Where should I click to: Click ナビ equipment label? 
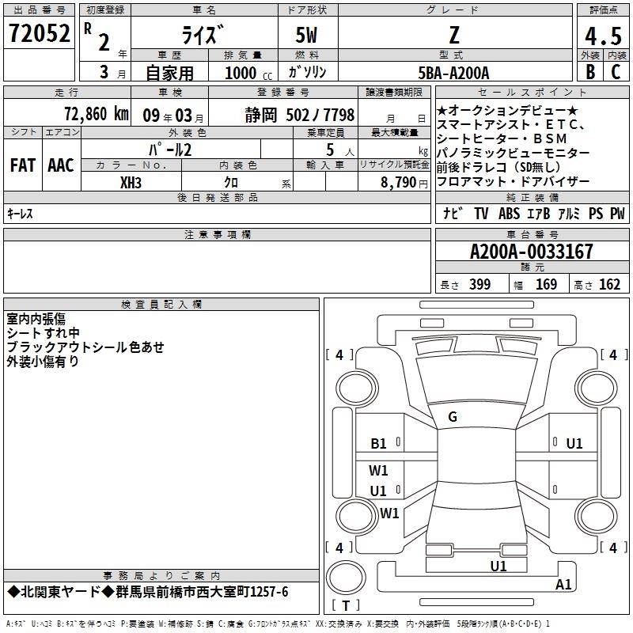[453, 213]
